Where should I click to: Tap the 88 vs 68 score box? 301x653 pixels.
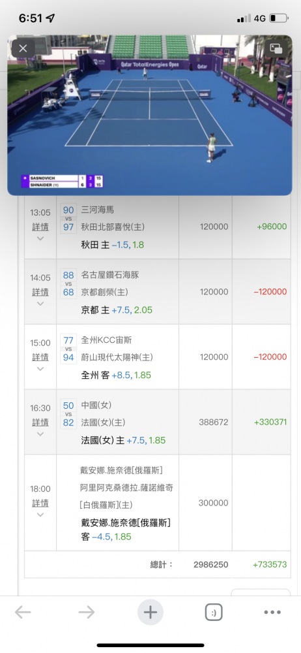[68, 283]
